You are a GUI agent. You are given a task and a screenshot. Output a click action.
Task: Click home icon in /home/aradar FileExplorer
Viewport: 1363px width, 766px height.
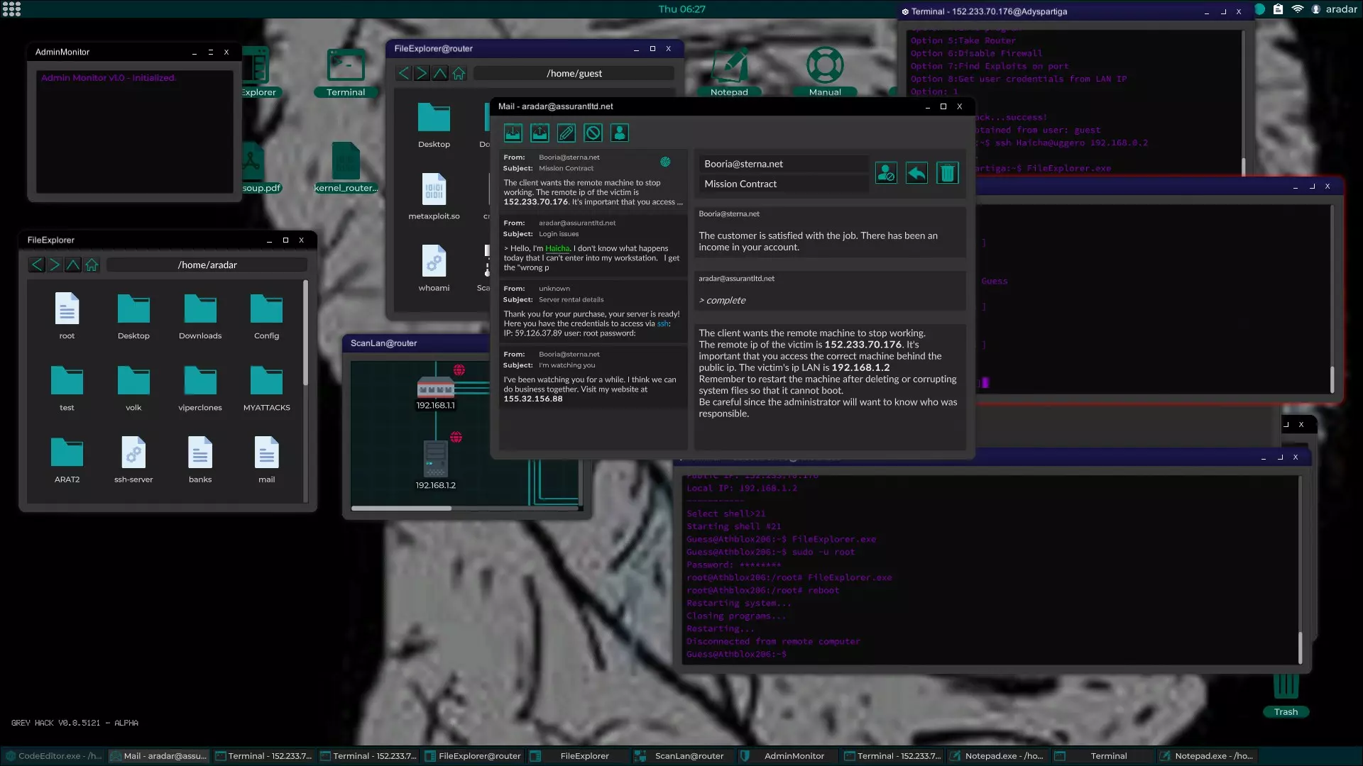point(92,265)
